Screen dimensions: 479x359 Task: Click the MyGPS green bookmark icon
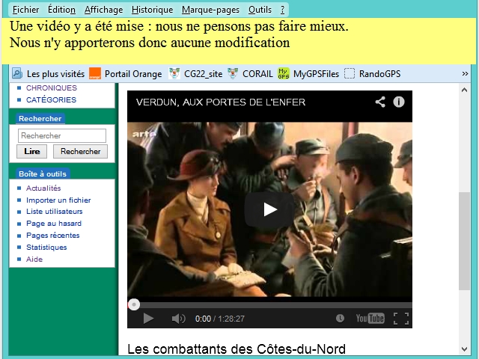[283, 73]
